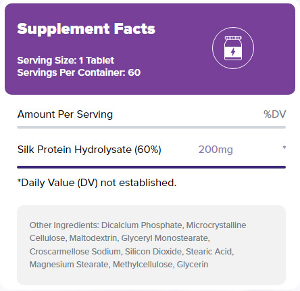Click the supplement bottle icon
This screenshot has width=300, height=291.
tap(233, 48)
